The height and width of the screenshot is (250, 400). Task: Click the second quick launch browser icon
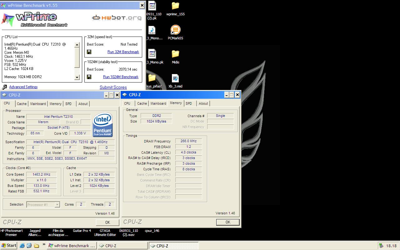29,246
